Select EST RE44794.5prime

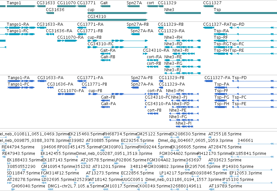tap(18, 147)
